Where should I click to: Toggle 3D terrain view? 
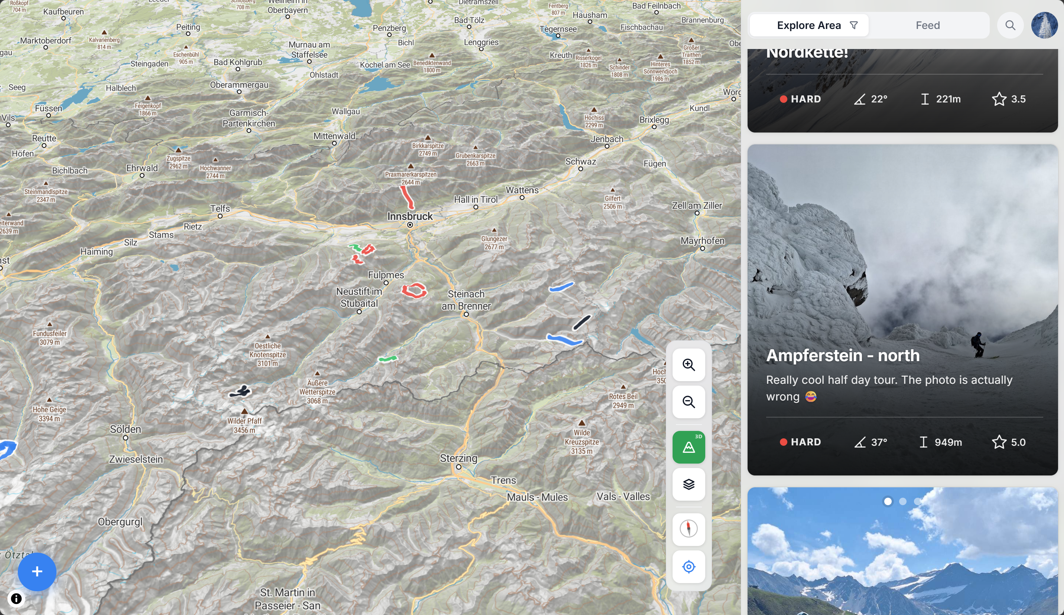click(689, 447)
